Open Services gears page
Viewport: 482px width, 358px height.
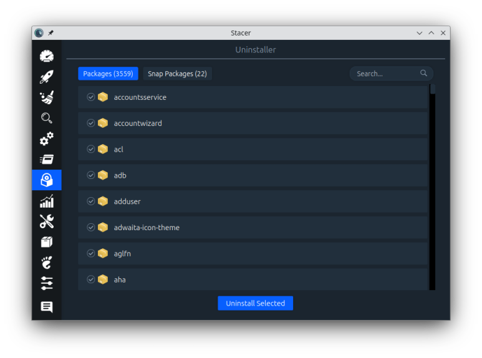(47, 138)
